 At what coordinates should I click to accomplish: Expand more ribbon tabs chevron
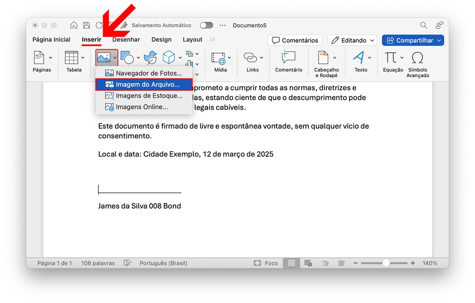click(212, 39)
